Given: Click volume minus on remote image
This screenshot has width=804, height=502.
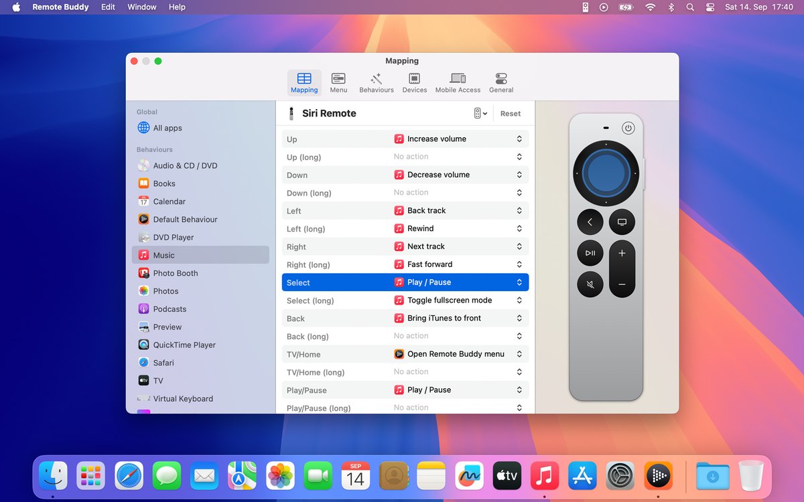Looking at the screenshot, I should (622, 284).
